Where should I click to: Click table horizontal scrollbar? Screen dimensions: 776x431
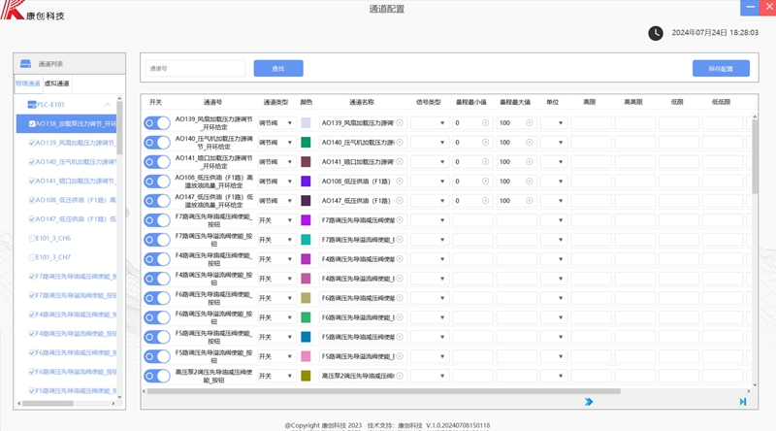(383, 391)
